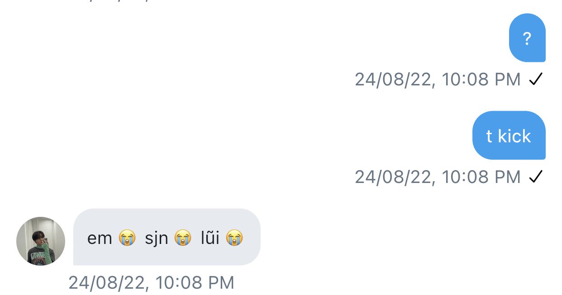
Task: Click the date "24/08/22" below "t kick" message
Action: [x=395, y=177]
